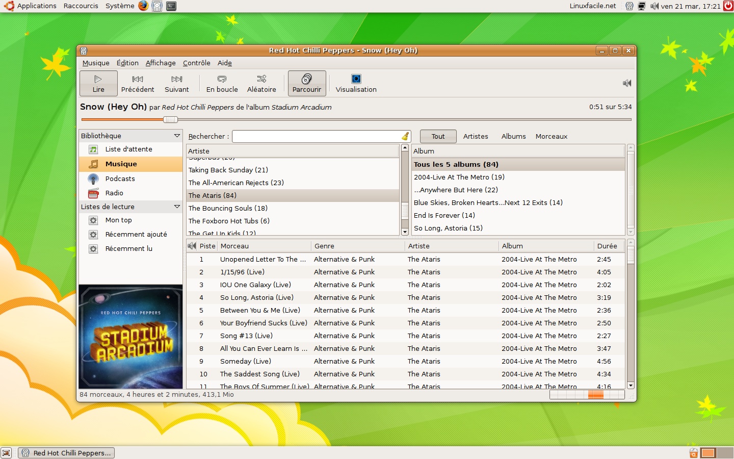Select artist The All-American Rejects (23)

293,183
